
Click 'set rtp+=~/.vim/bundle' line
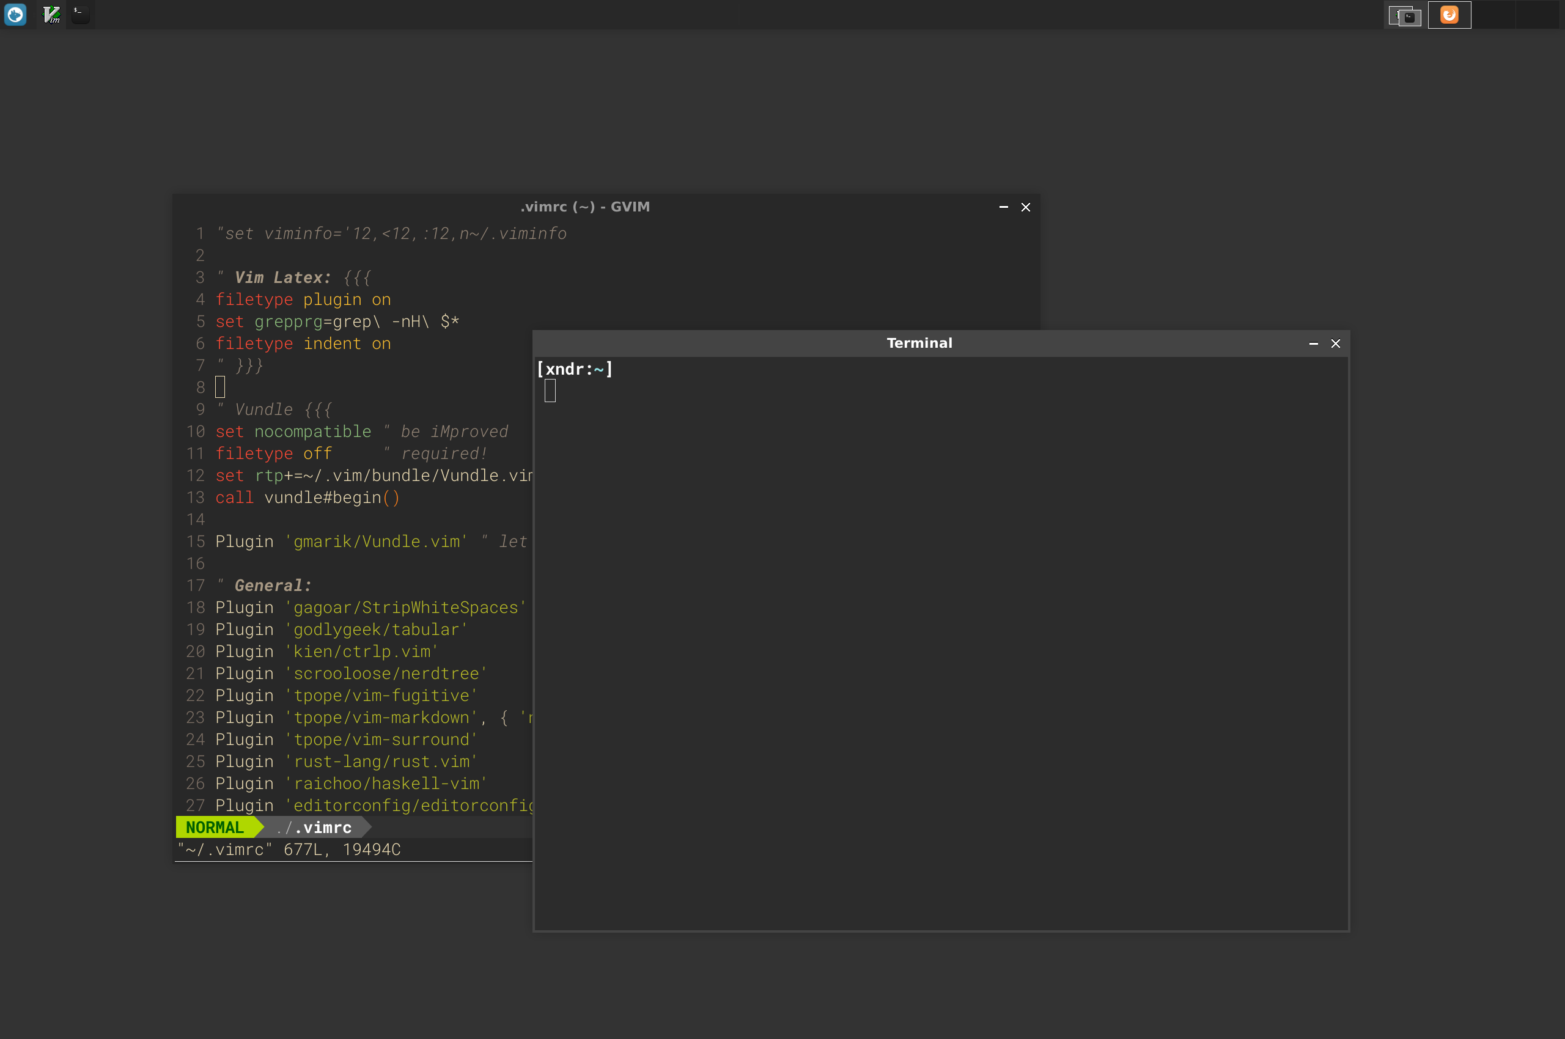point(374,475)
